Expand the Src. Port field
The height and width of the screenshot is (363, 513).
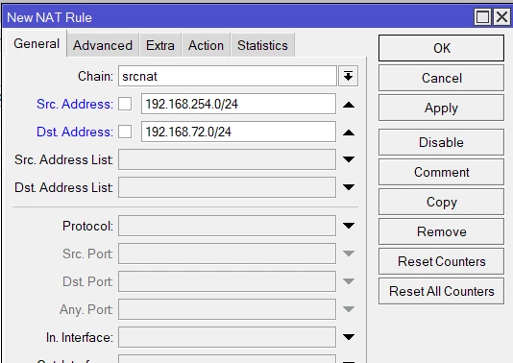click(x=349, y=254)
